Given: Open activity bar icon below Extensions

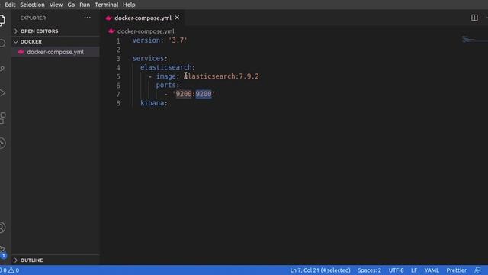Looking at the screenshot, I should click(x=2, y=143).
